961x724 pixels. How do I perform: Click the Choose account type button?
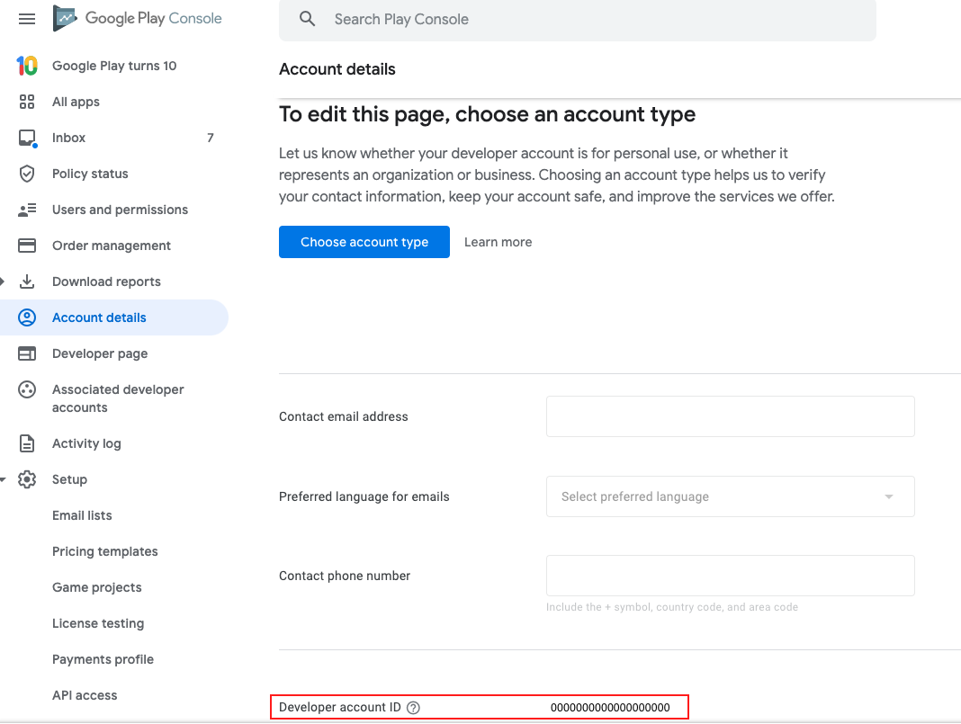[x=364, y=242]
